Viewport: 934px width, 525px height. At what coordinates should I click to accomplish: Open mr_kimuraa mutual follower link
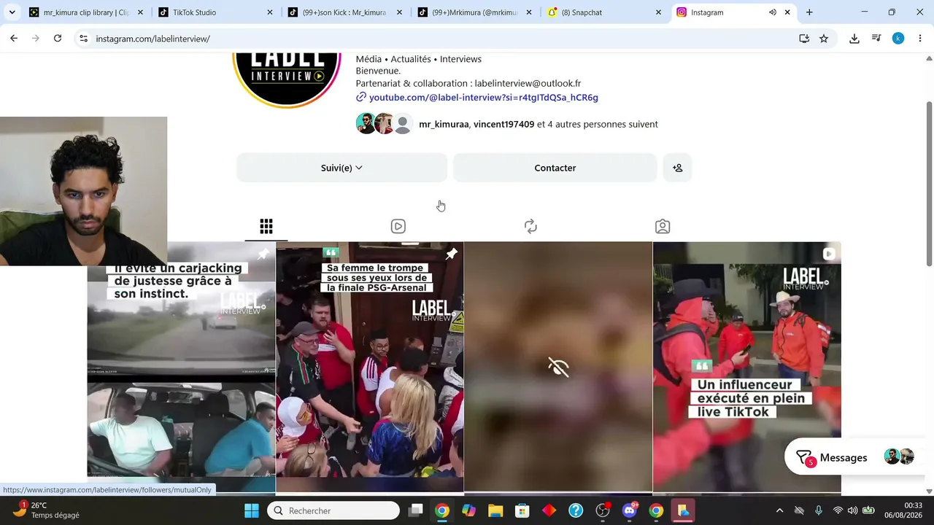pyautogui.click(x=444, y=125)
